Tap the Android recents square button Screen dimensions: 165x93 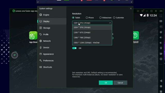click(x=161, y=92)
